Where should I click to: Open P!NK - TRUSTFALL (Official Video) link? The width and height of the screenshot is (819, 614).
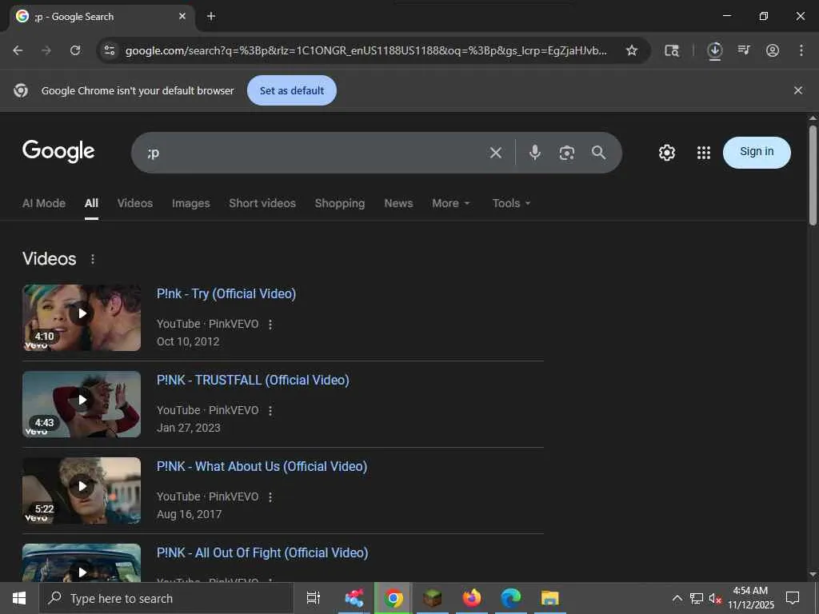[x=253, y=380]
